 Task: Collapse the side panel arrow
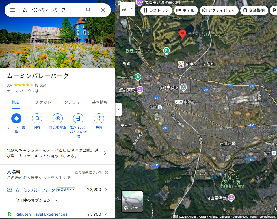click(118, 109)
